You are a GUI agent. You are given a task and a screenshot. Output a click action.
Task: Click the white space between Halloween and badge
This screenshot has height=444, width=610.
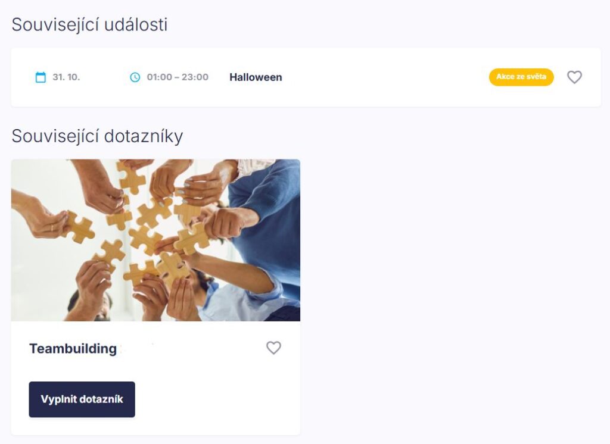(385, 77)
